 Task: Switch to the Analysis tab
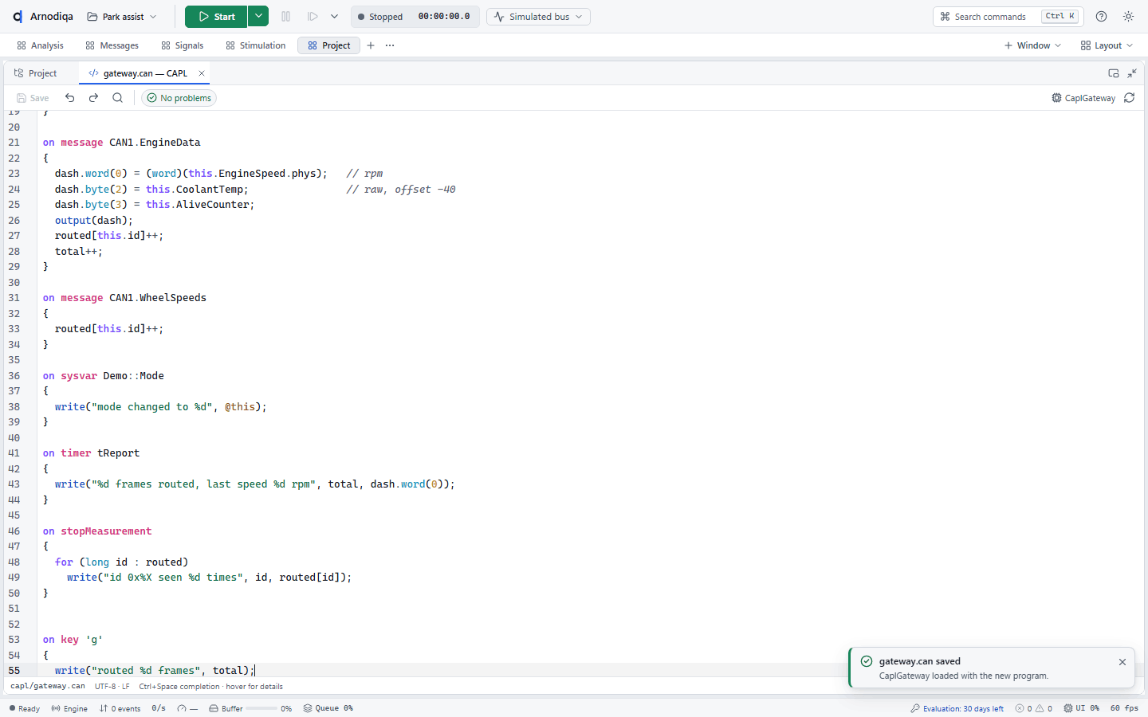click(x=40, y=45)
